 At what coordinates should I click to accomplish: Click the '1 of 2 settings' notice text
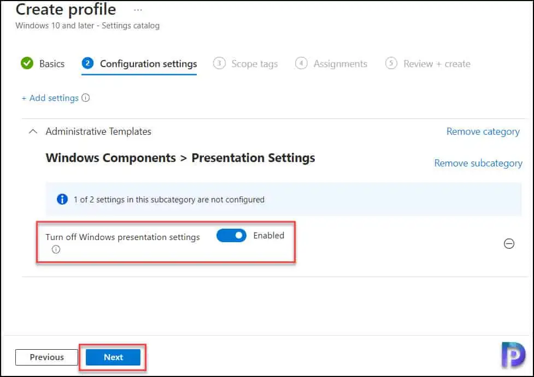pyautogui.click(x=169, y=200)
